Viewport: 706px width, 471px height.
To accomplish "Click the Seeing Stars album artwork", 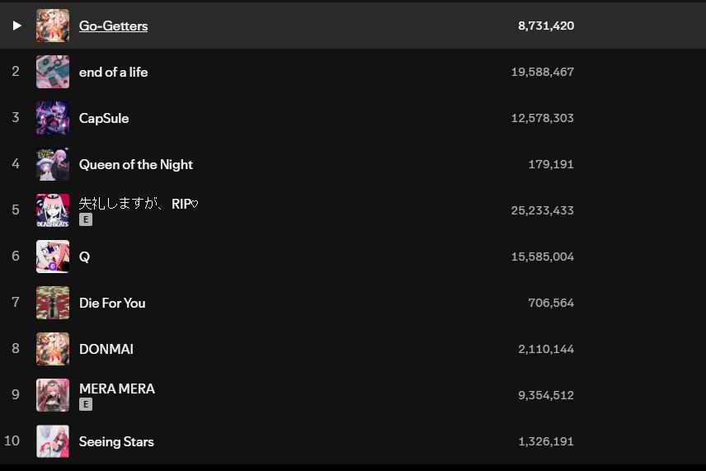I will pos(53,441).
